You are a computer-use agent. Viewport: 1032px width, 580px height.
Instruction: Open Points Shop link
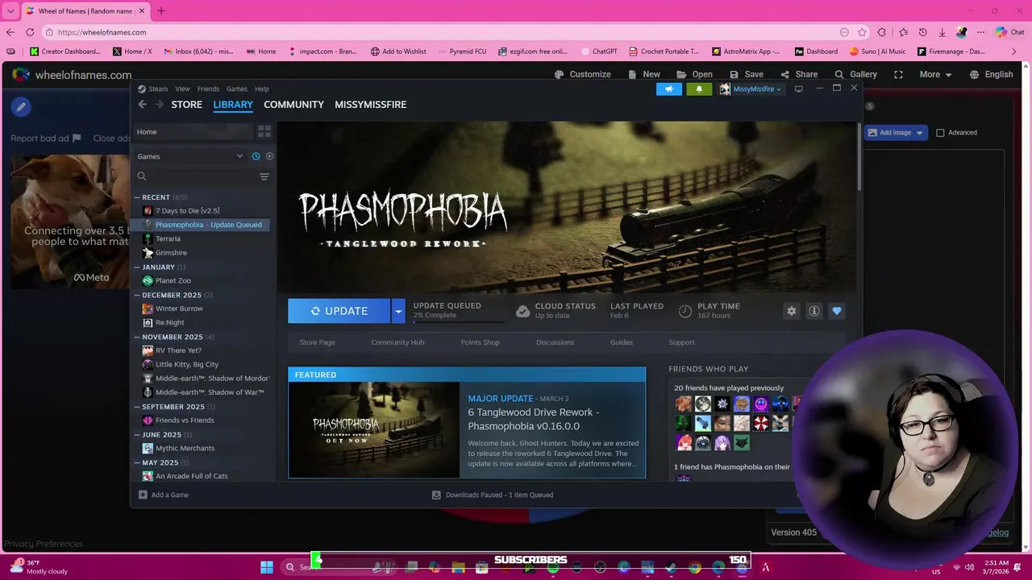(480, 342)
